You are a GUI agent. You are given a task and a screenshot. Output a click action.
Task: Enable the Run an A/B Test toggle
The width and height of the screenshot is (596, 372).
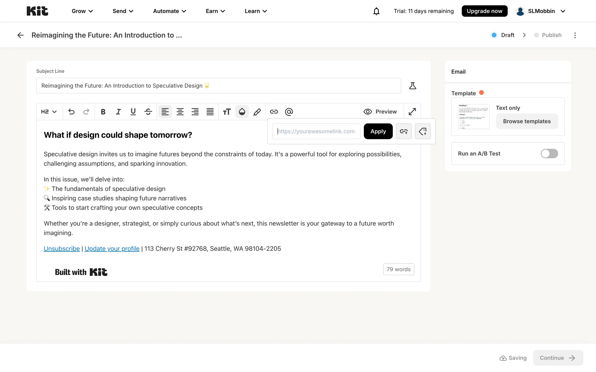(x=549, y=153)
